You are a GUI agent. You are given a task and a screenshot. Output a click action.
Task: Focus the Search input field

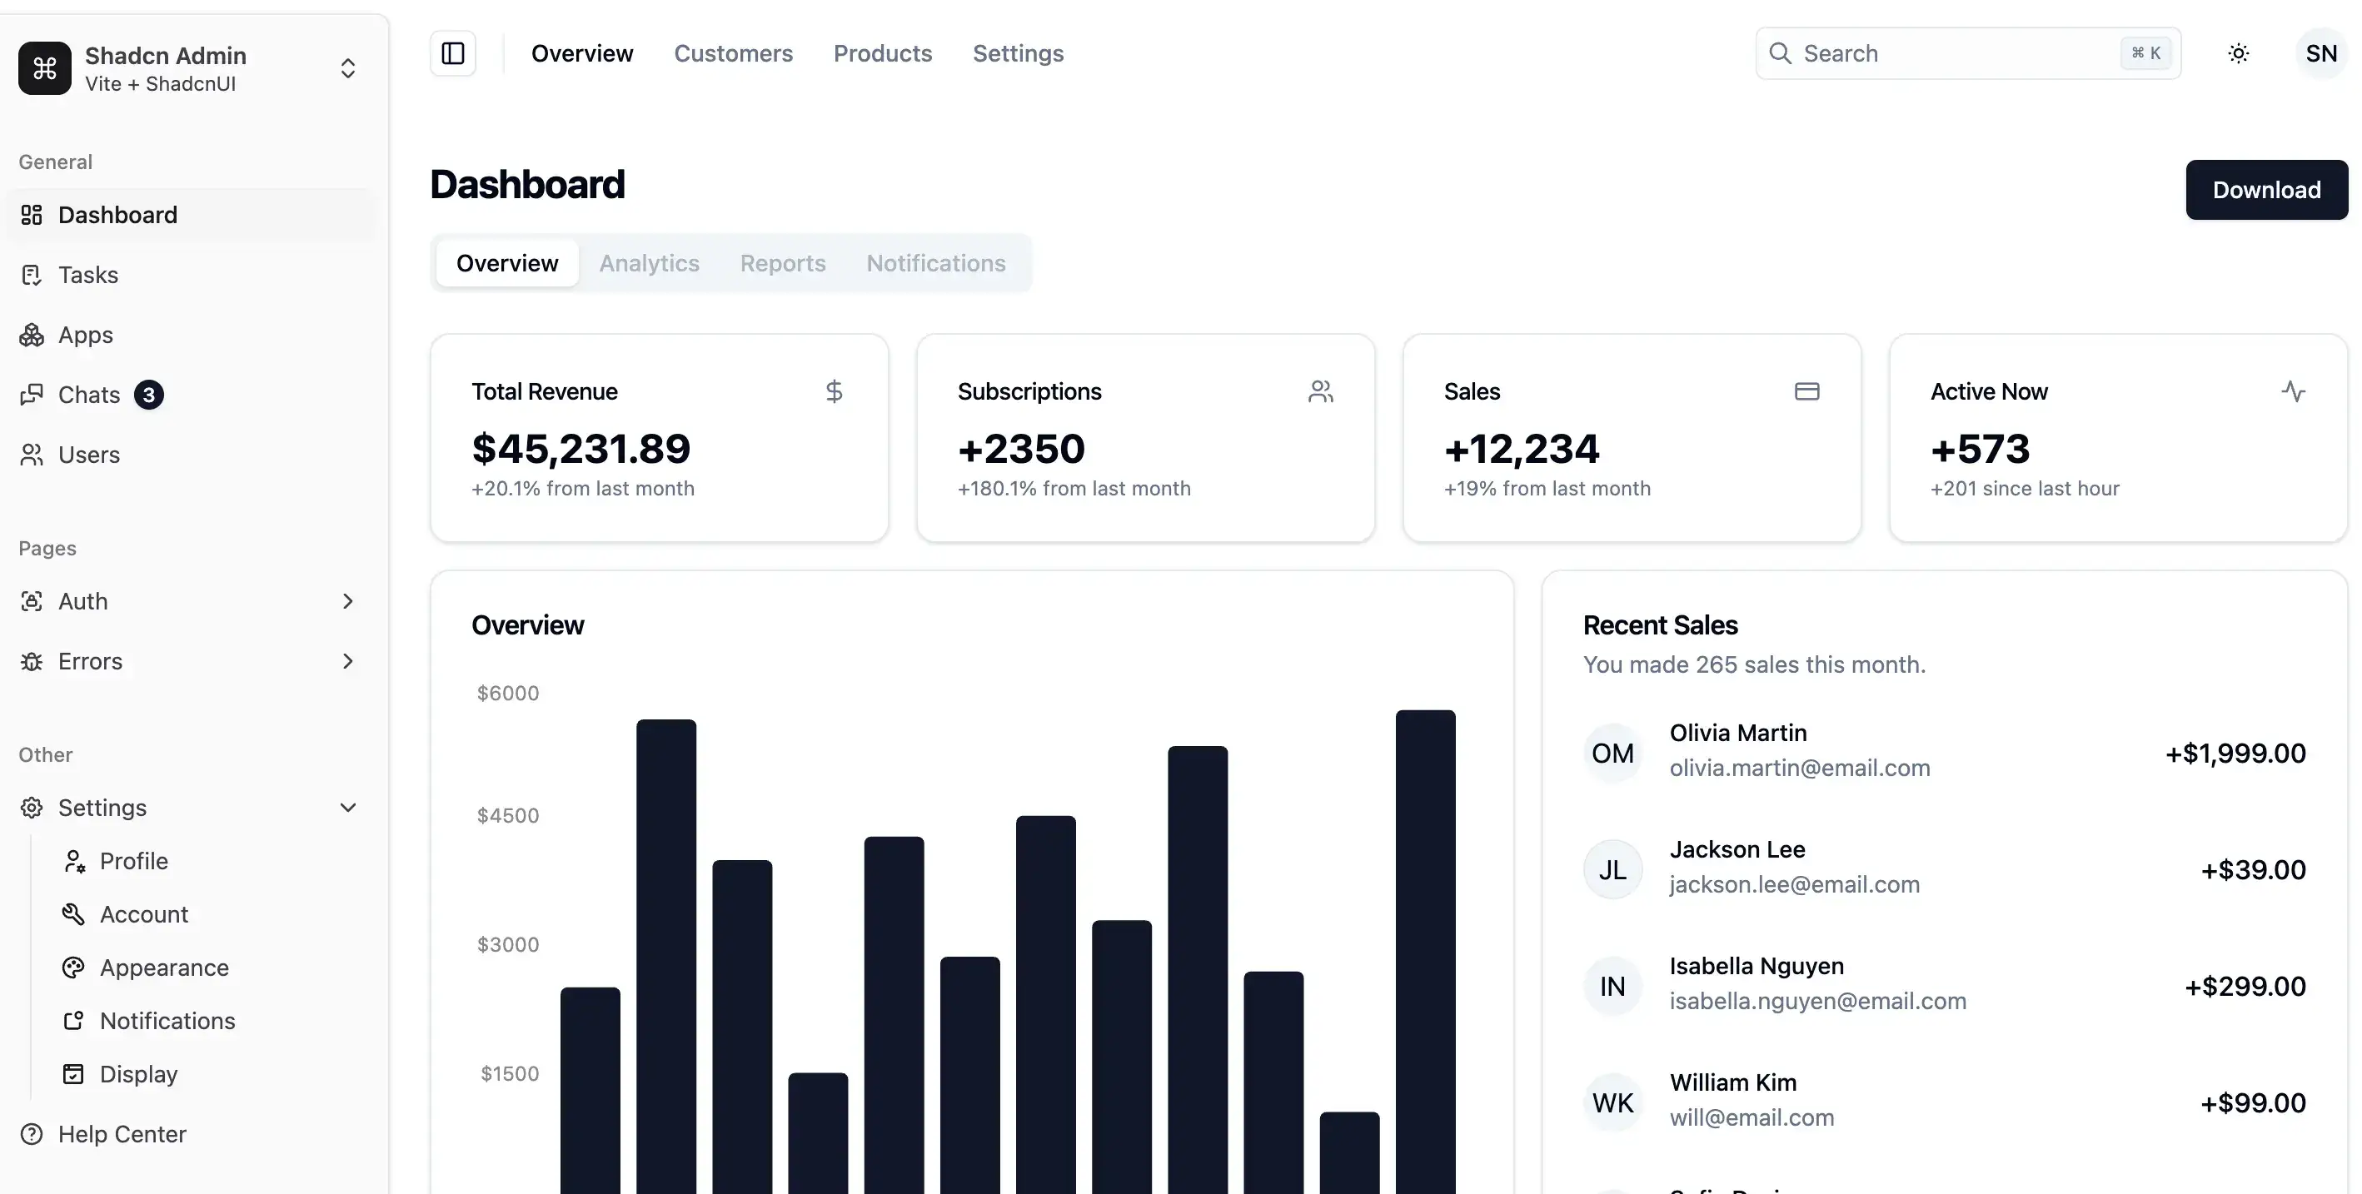[x=1968, y=53]
